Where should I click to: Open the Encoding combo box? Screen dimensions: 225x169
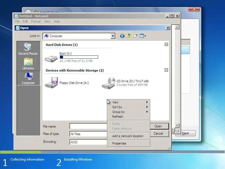(x=88, y=142)
